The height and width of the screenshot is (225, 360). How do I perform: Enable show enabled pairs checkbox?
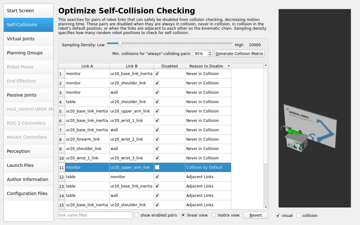click(137, 215)
